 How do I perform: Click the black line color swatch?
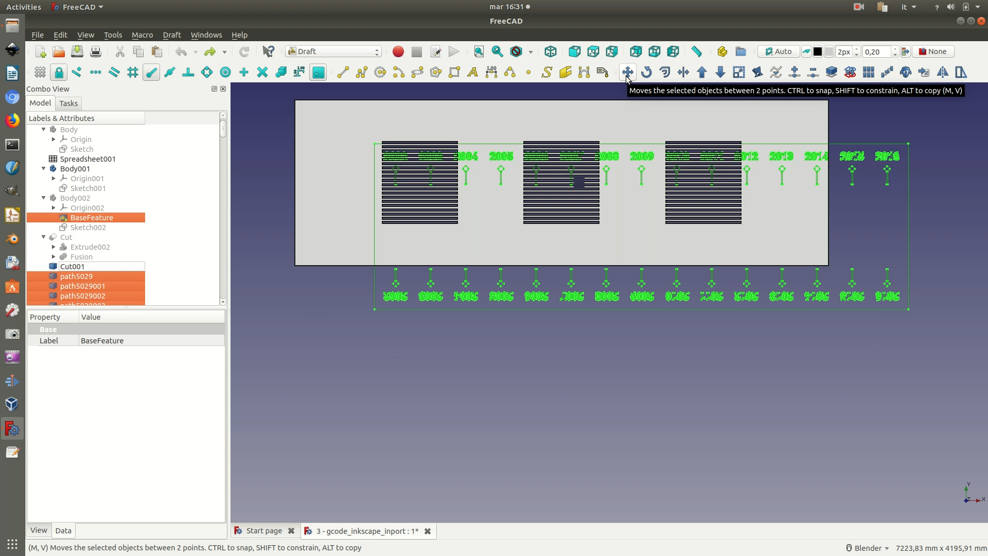pos(818,52)
